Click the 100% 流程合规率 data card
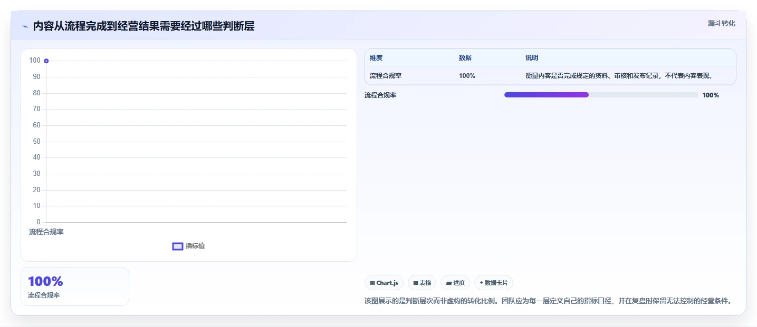This screenshot has height=327, width=757. [75, 286]
